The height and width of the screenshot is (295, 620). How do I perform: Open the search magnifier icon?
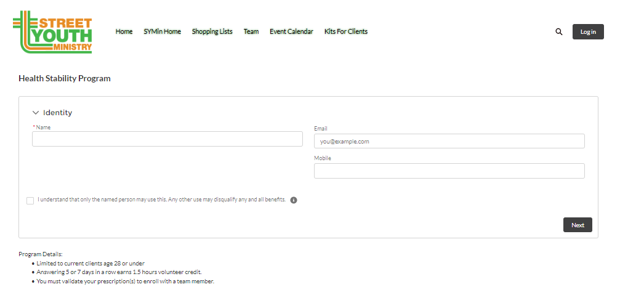click(x=558, y=31)
